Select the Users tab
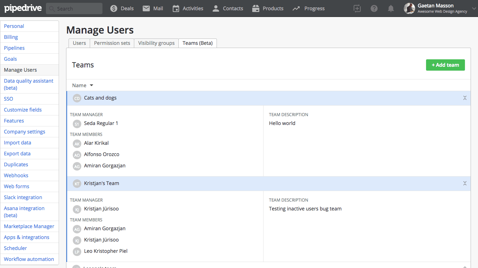 click(x=79, y=43)
